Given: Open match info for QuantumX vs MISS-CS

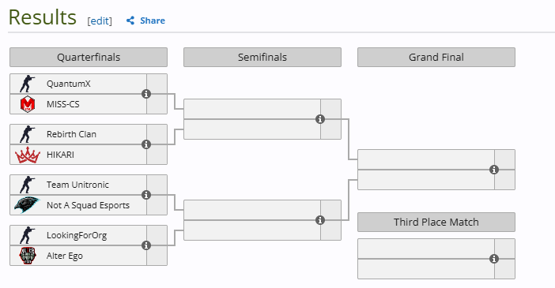Looking at the screenshot, I should coord(146,94).
